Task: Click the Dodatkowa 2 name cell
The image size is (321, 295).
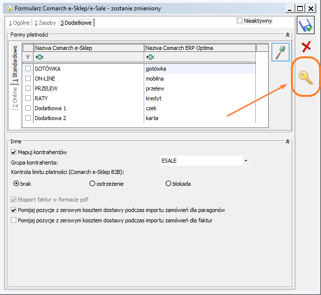Action: (88, 118)
